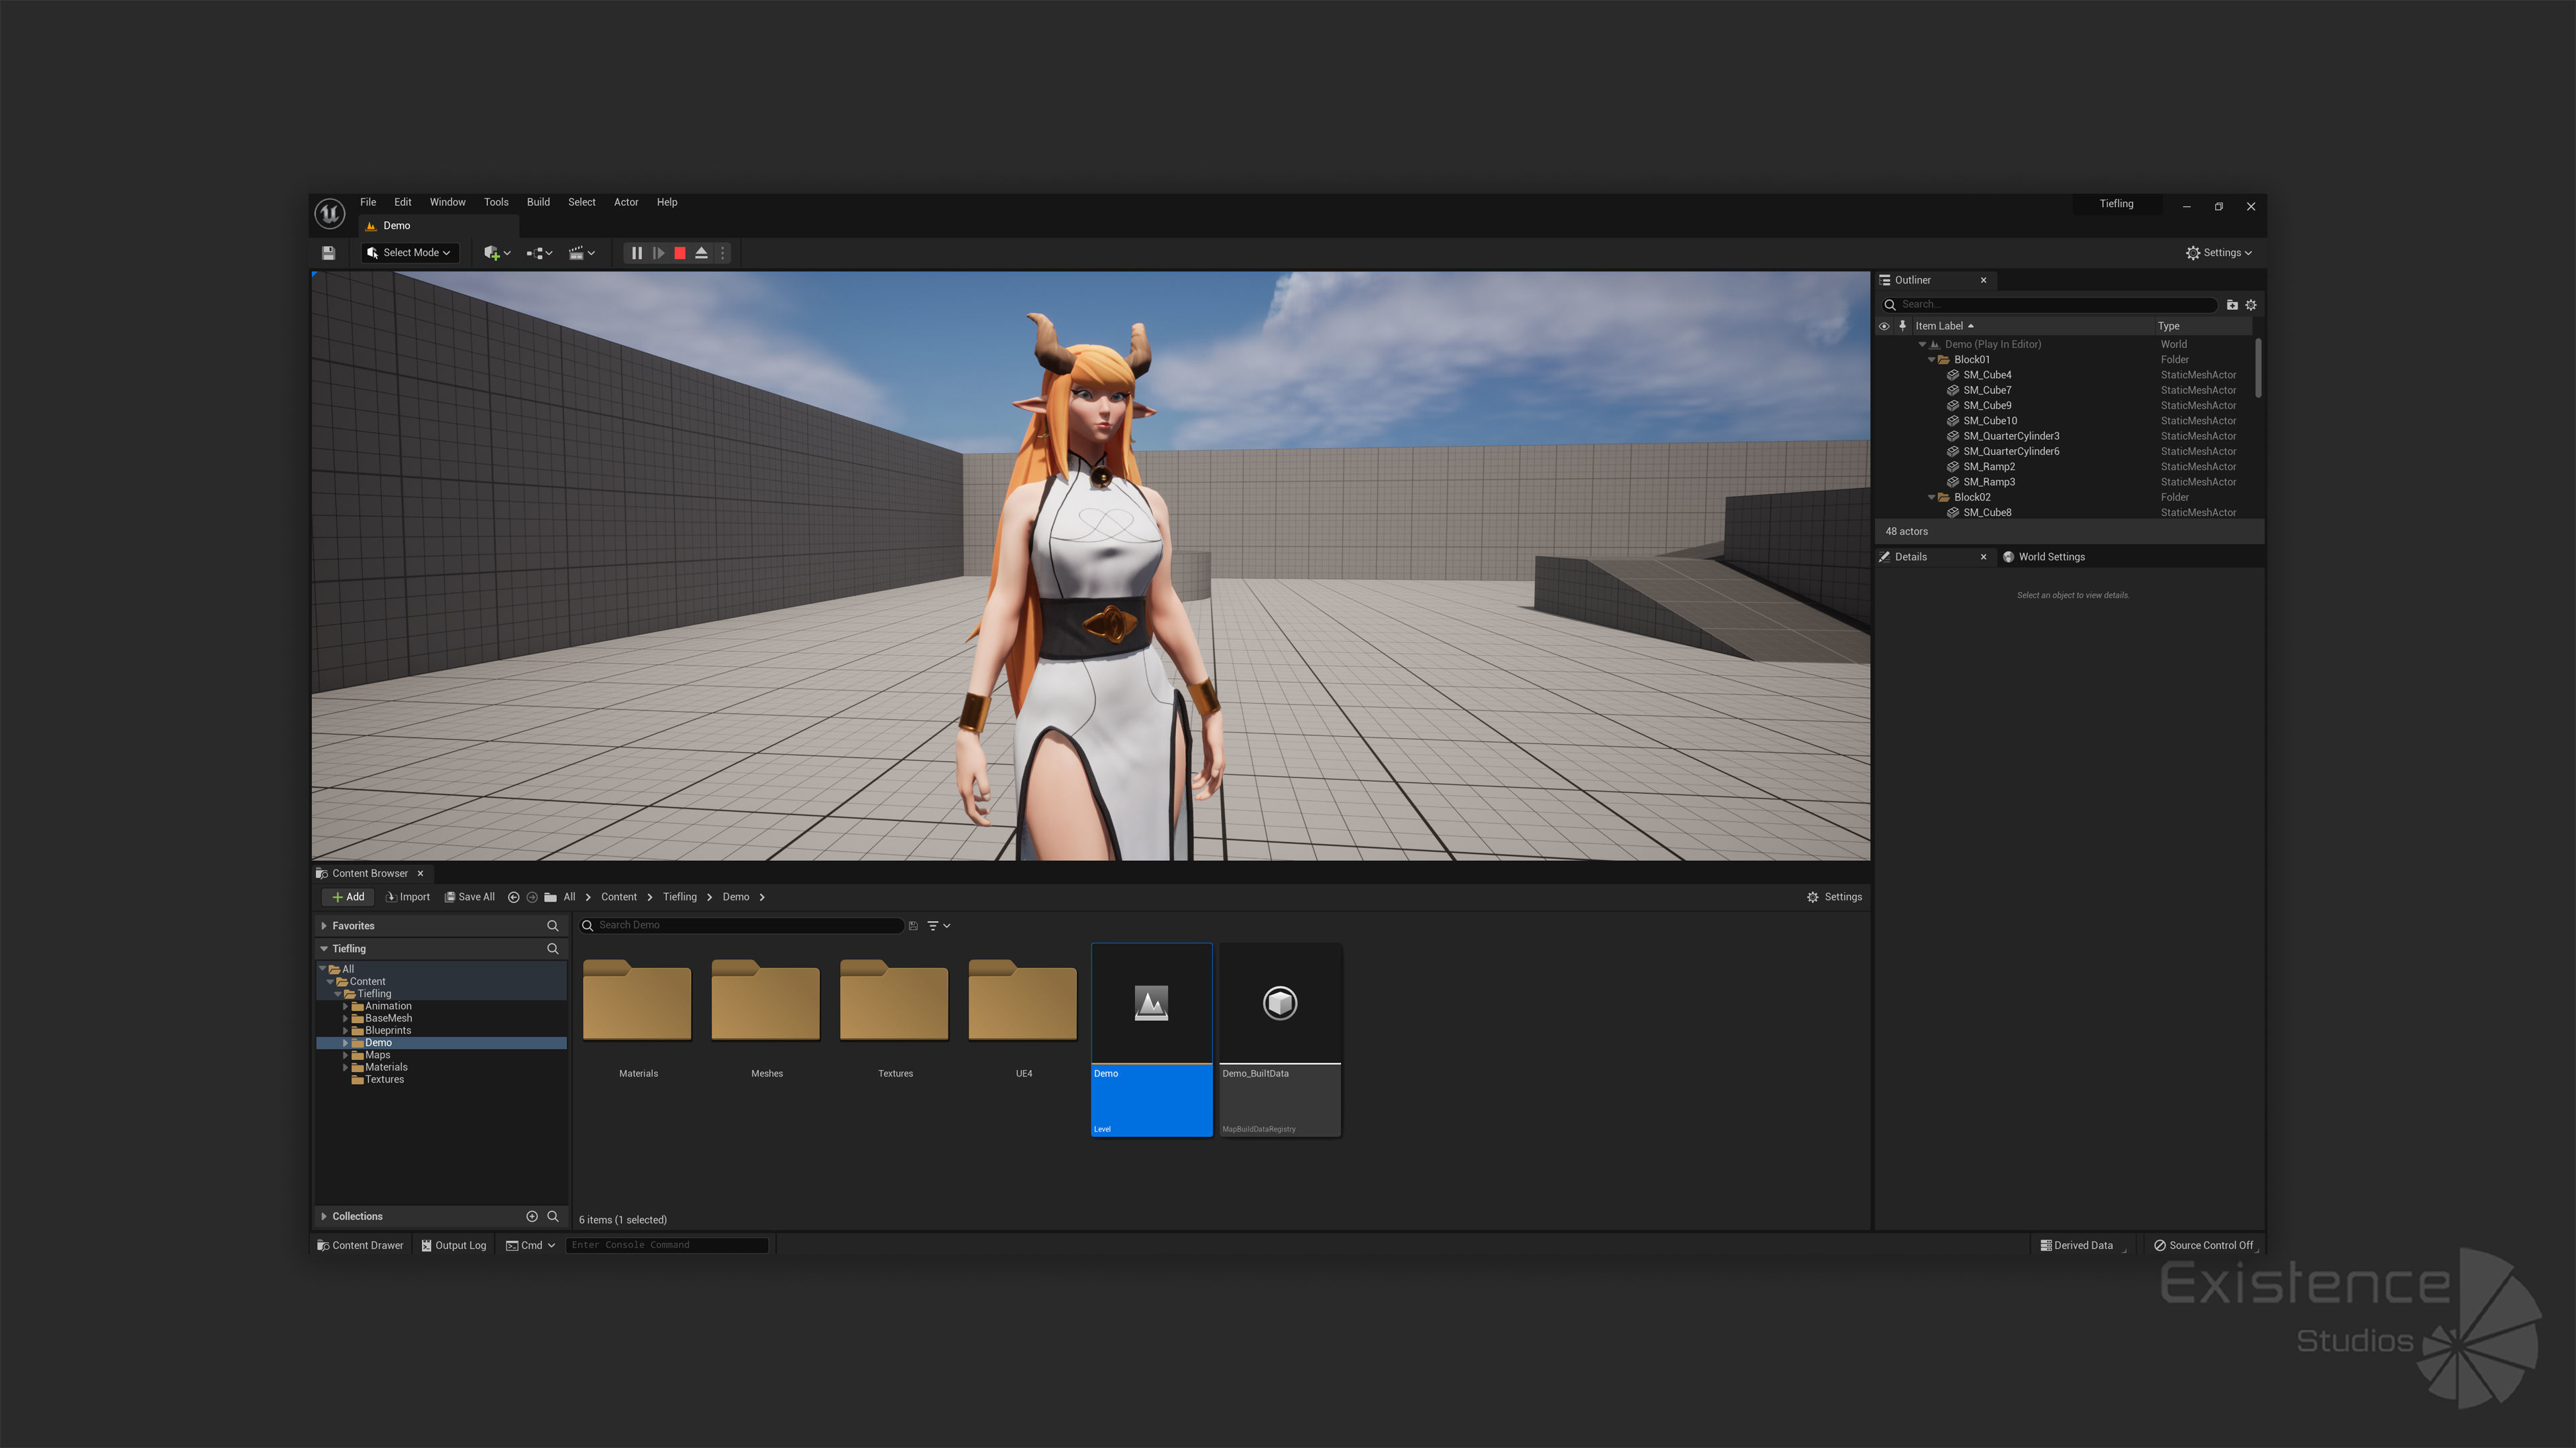Open the Actor menu

(x=626, y=202)
